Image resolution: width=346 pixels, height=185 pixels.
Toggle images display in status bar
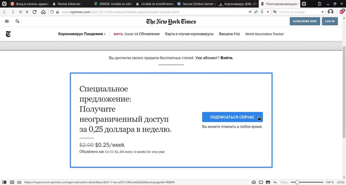pyautogui.click(x=268, y=182)
